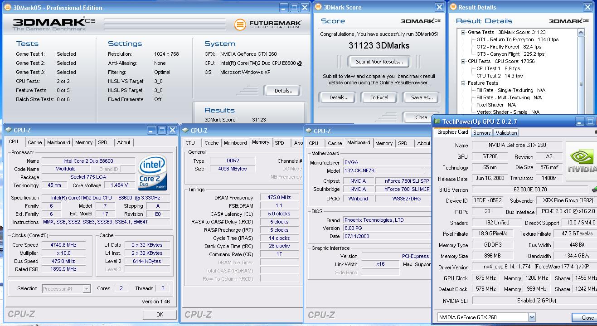Click Rated FSB value 1899.9 MHz
The image size is (597, 326).
pyautogui.click(x=63, y=269)
